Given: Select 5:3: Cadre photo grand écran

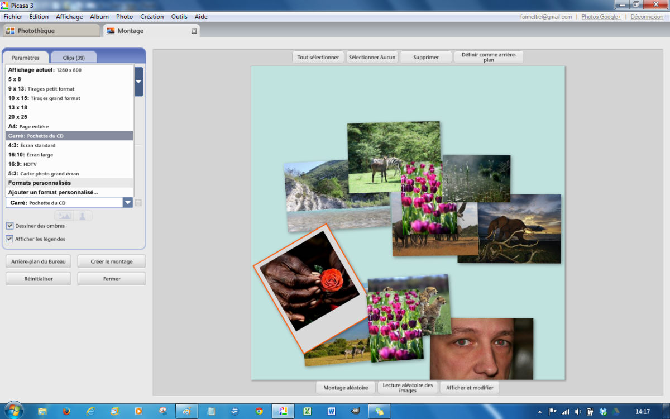Looking at the screenshot, I should (69, 173).
